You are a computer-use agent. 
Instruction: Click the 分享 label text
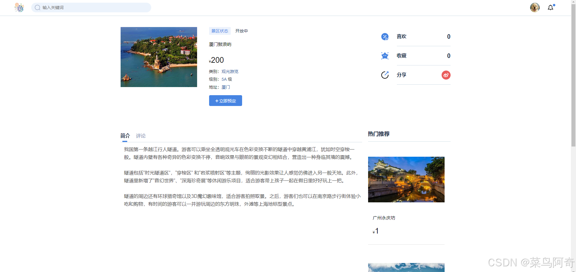click(x=402, y=75)
